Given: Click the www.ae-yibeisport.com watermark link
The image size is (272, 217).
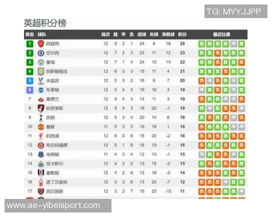Looking at the screenshot, I should [x=53, y=206].
